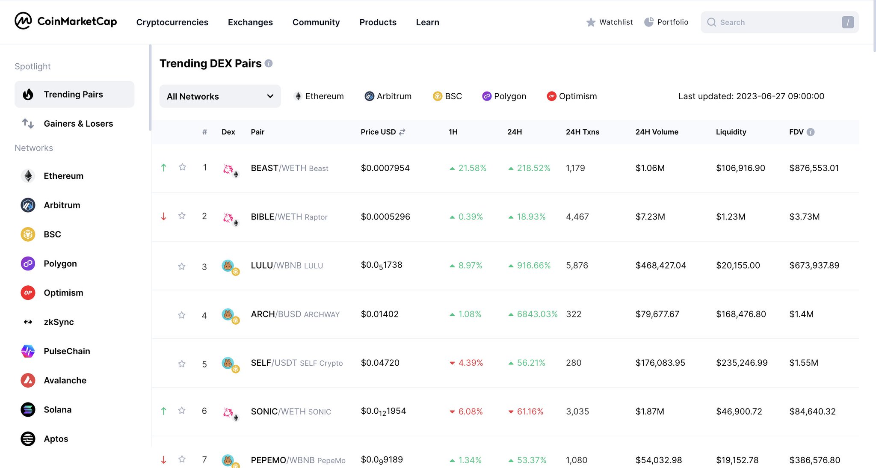The image size is (876, 468).
Task: Click the PulseChain icon in sidebar
Action: [28, 351]
